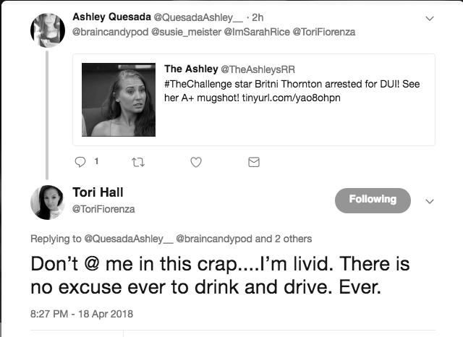Open Ashley Quesada's profile picture
This screenshot has width=463, height=337.
click(x=48, y=30)
